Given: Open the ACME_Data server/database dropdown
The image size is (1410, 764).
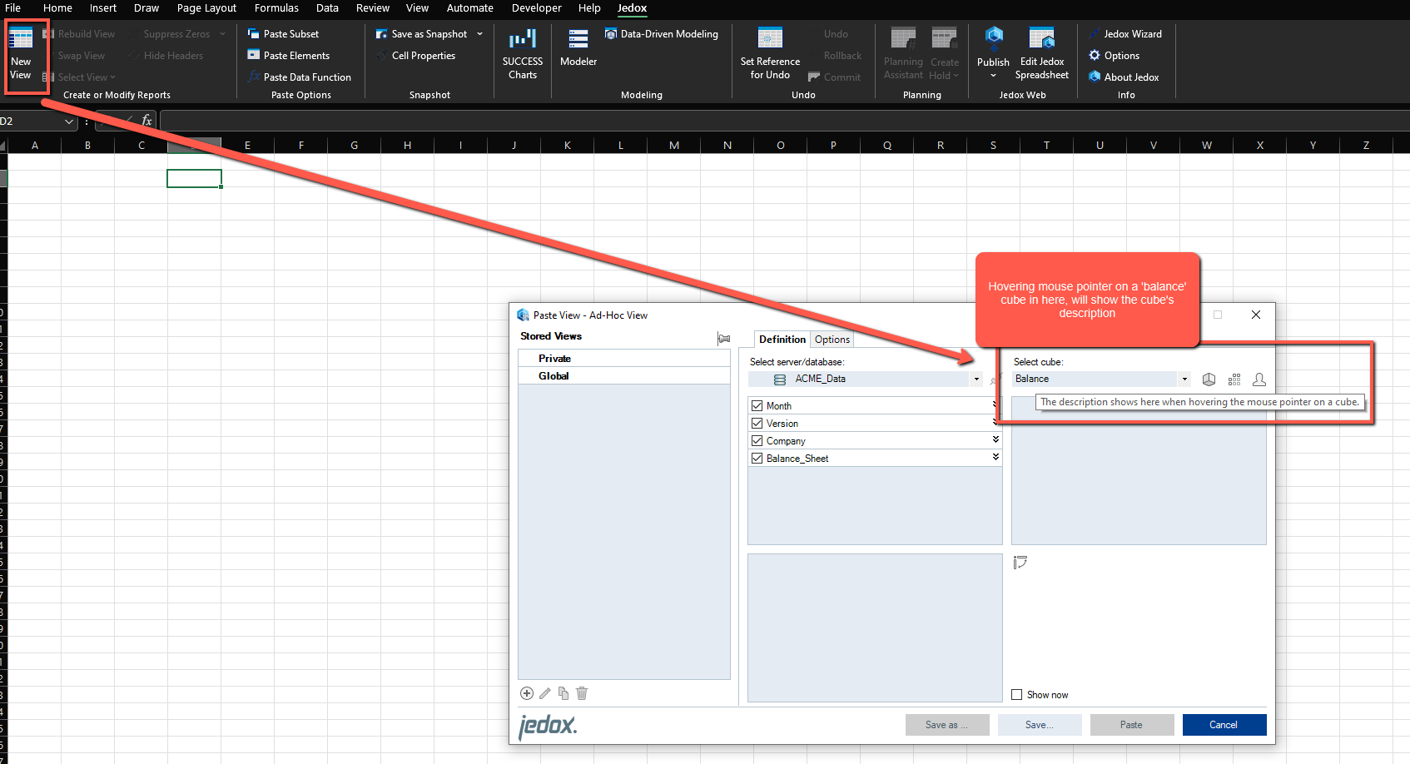Looking at the screenshot, I should (976, 380).
